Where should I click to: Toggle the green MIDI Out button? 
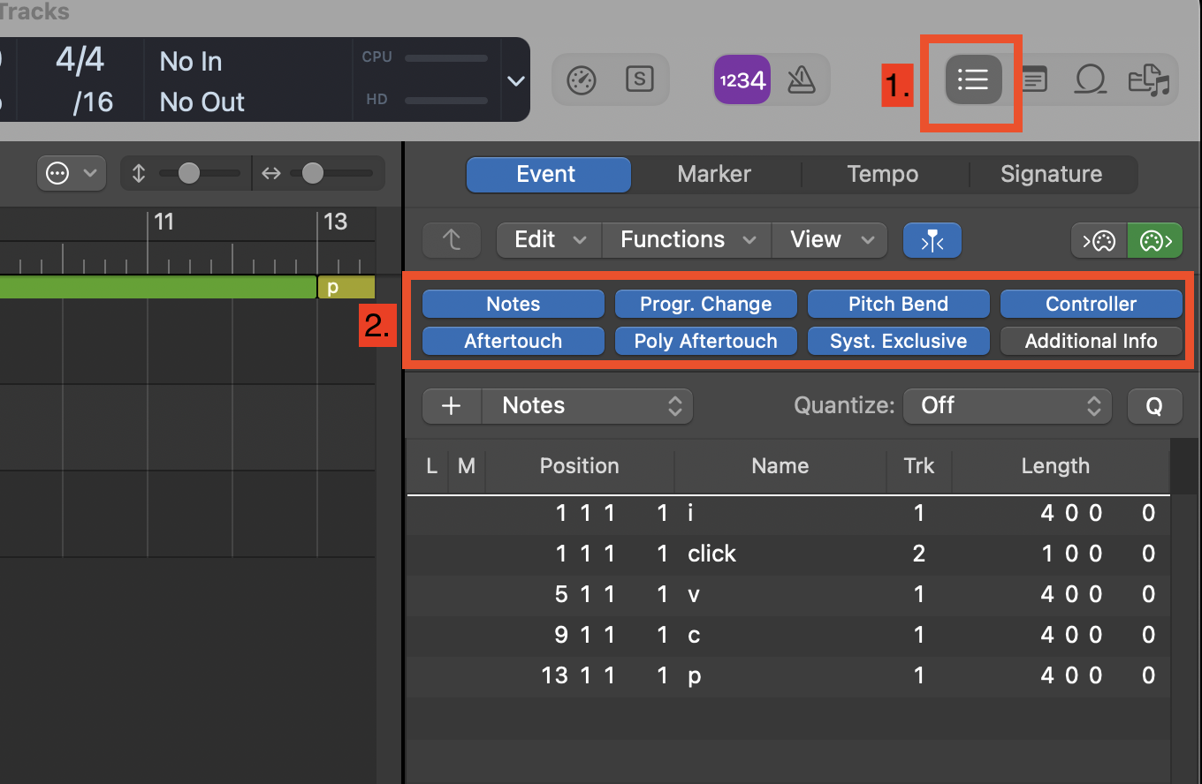click(1154, 240)
